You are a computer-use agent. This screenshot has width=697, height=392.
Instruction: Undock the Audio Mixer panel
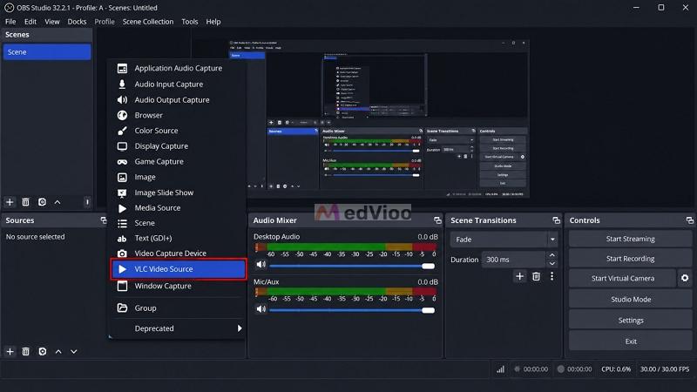(437, 220)
